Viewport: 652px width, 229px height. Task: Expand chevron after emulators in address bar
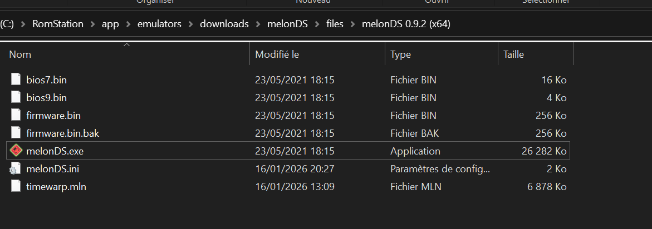(191, 24)
